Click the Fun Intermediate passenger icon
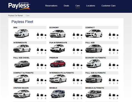Screen dimensions: 132x102 [x=74, y=50]
